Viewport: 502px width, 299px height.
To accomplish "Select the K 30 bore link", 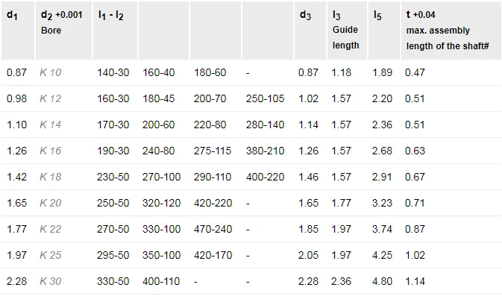I will 51,281.
